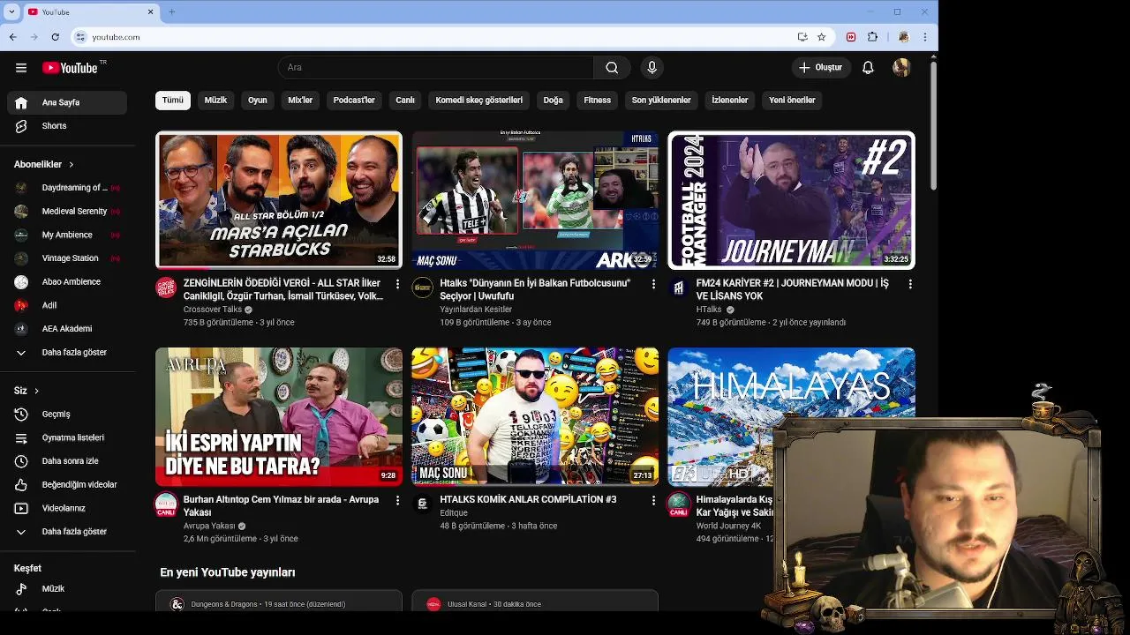This screenshot has width=1130, height=635.
Task: Select Komedi skeç gösterileri chip
Action: tap(479, 101)
